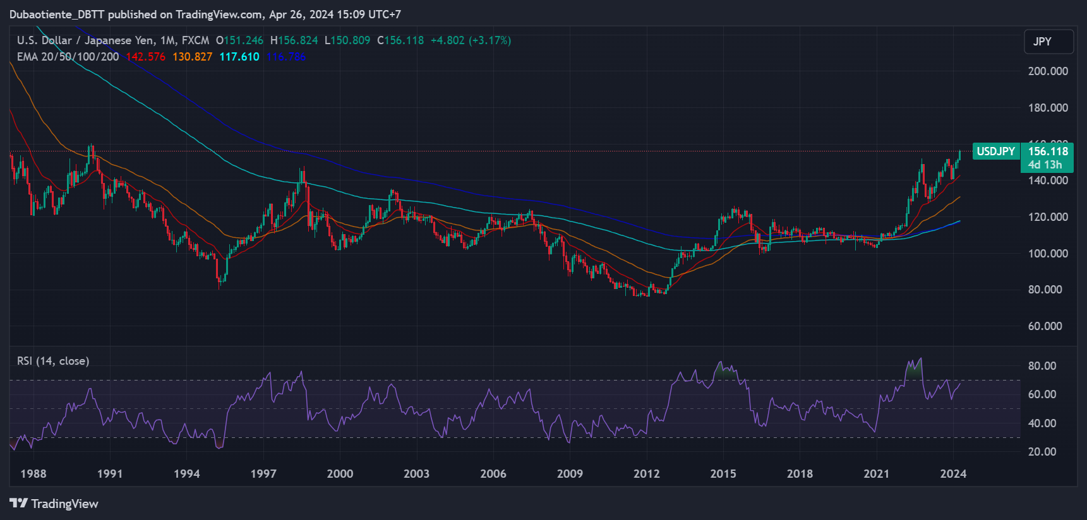Click the EMA 100 value 117.610
Screen dimensions: 1087x520
pyautogui.click(x=239, y=57)
